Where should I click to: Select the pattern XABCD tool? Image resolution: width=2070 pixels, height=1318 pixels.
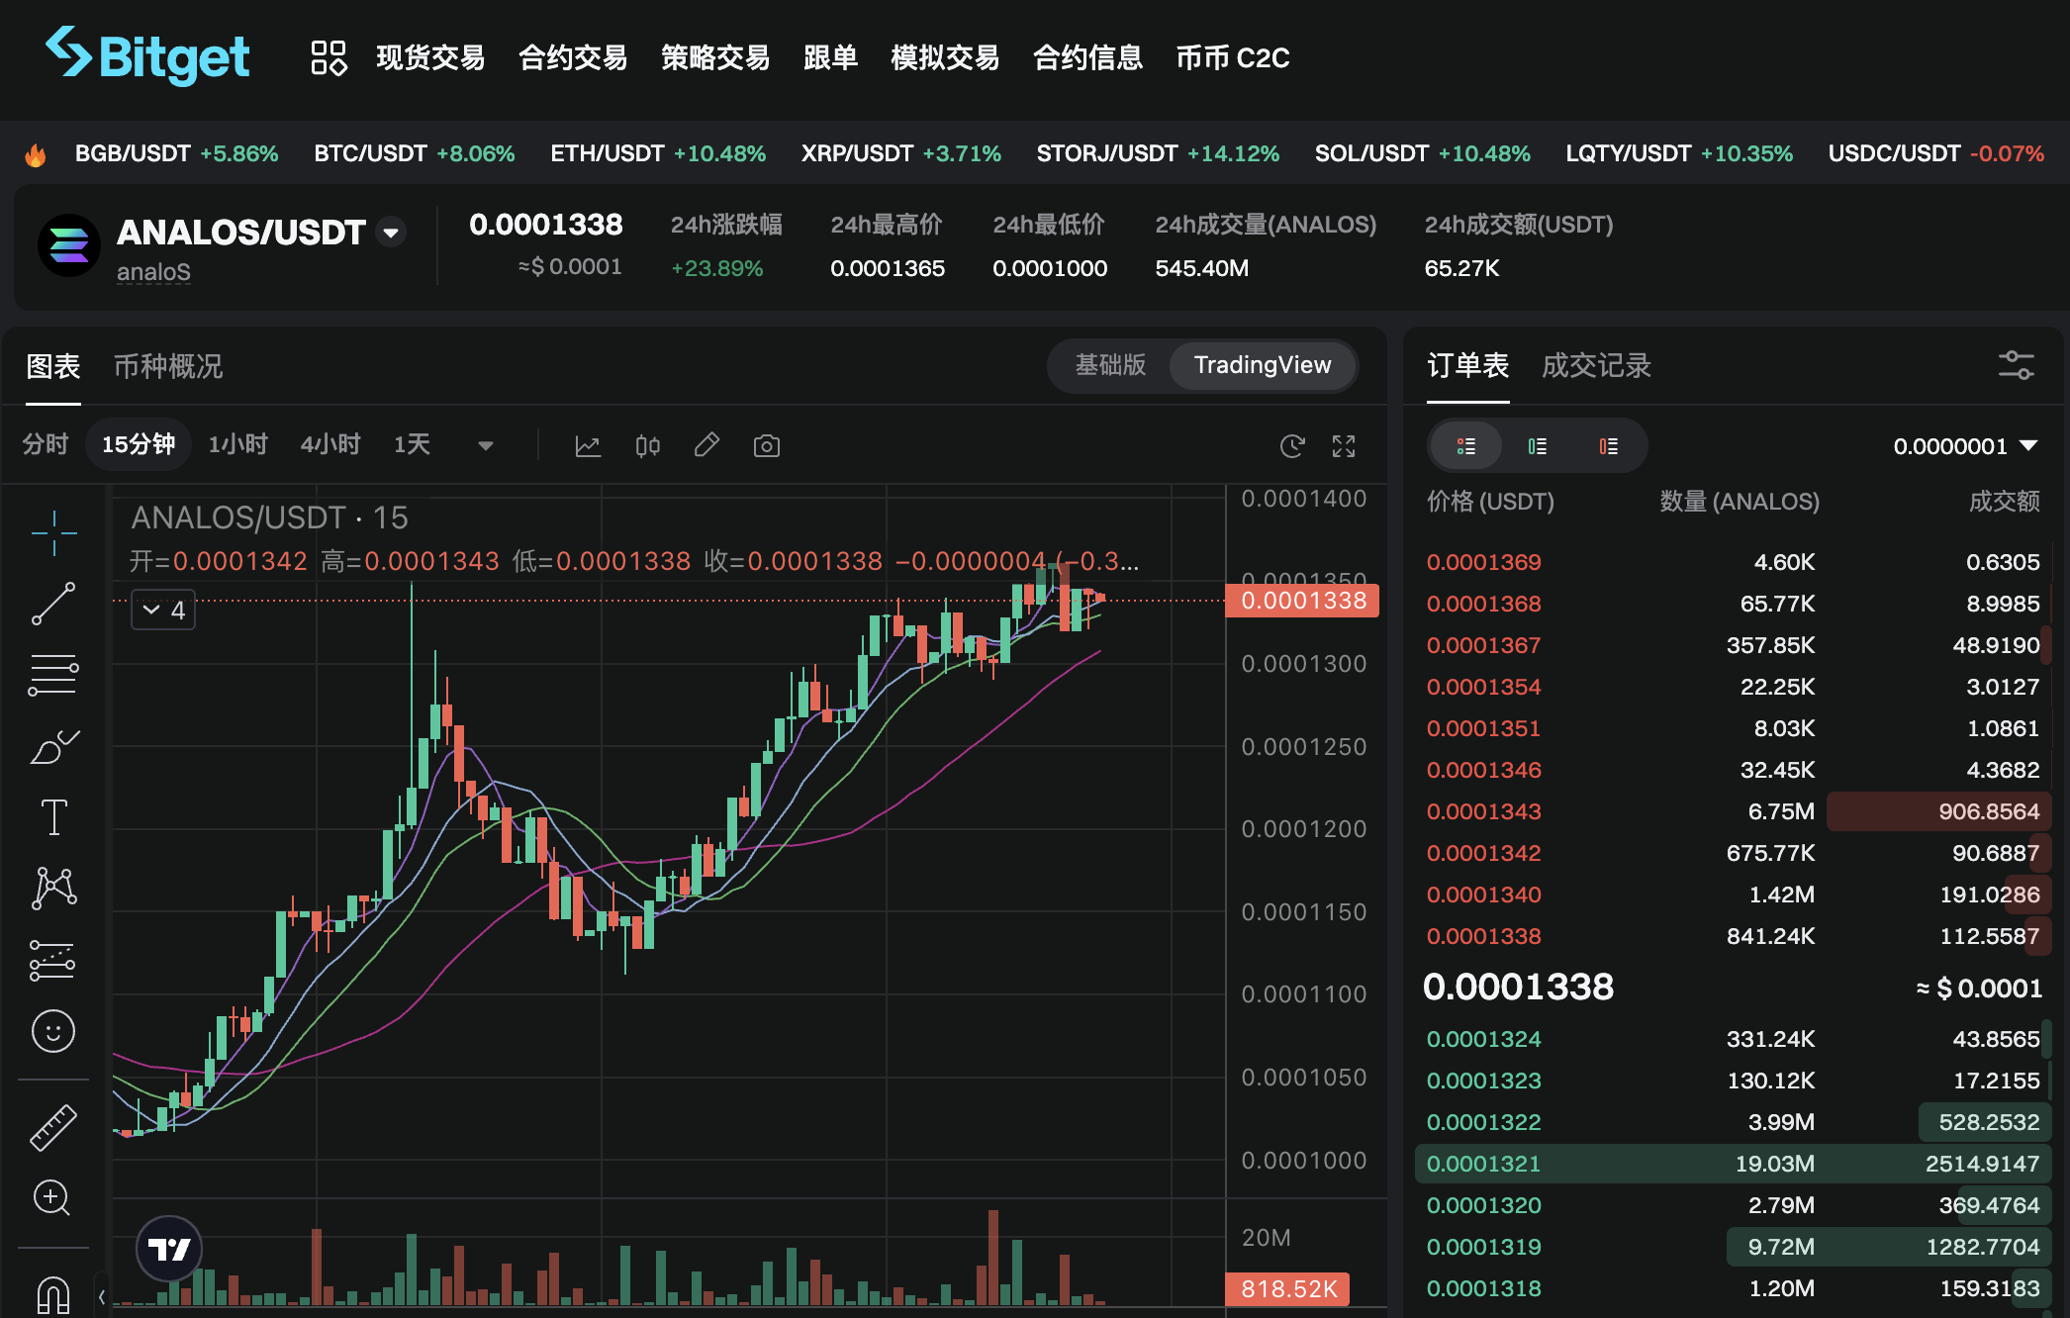tap(54, 889)
